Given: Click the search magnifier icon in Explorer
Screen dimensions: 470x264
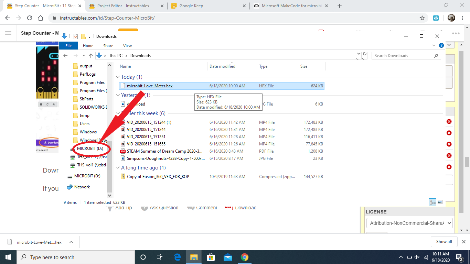Looking at the screenshot, I should coord(436,55).
